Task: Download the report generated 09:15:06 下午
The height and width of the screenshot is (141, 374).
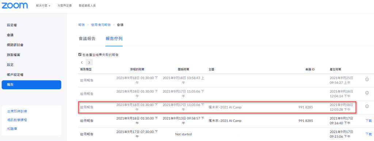Action: [369, 134]
